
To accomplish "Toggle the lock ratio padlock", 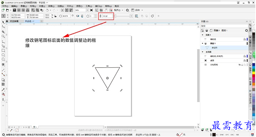I will (x=56, y=16).
